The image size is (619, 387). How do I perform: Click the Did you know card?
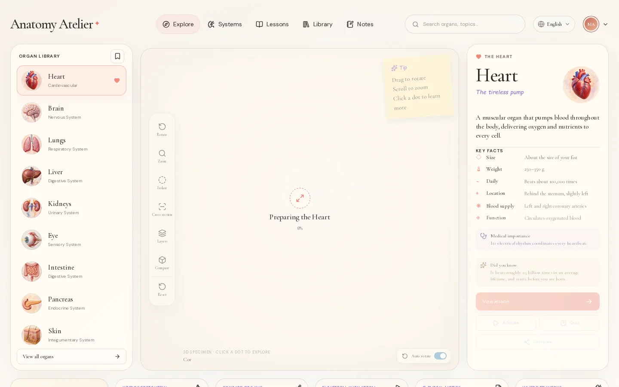click(x=538, y=272)
